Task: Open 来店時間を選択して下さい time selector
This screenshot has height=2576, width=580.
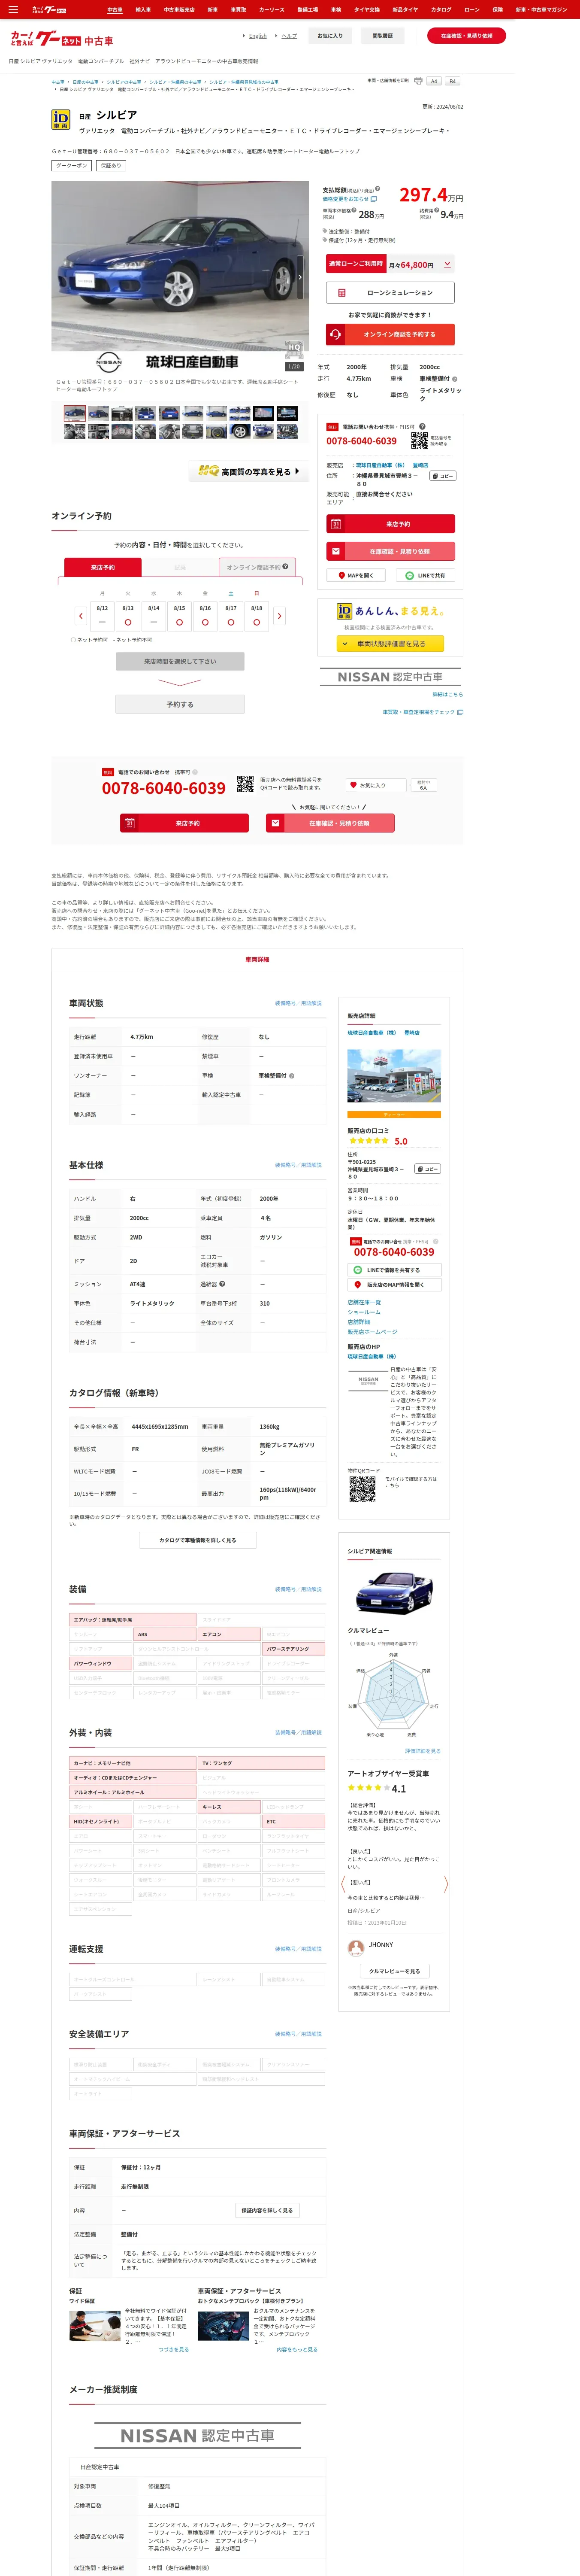Action: (180, 661)
